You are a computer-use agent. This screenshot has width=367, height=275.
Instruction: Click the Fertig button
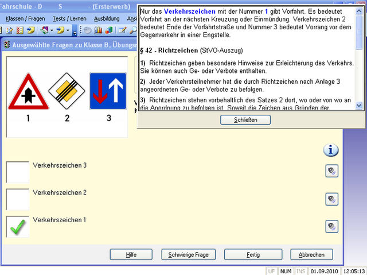(253, 255)
